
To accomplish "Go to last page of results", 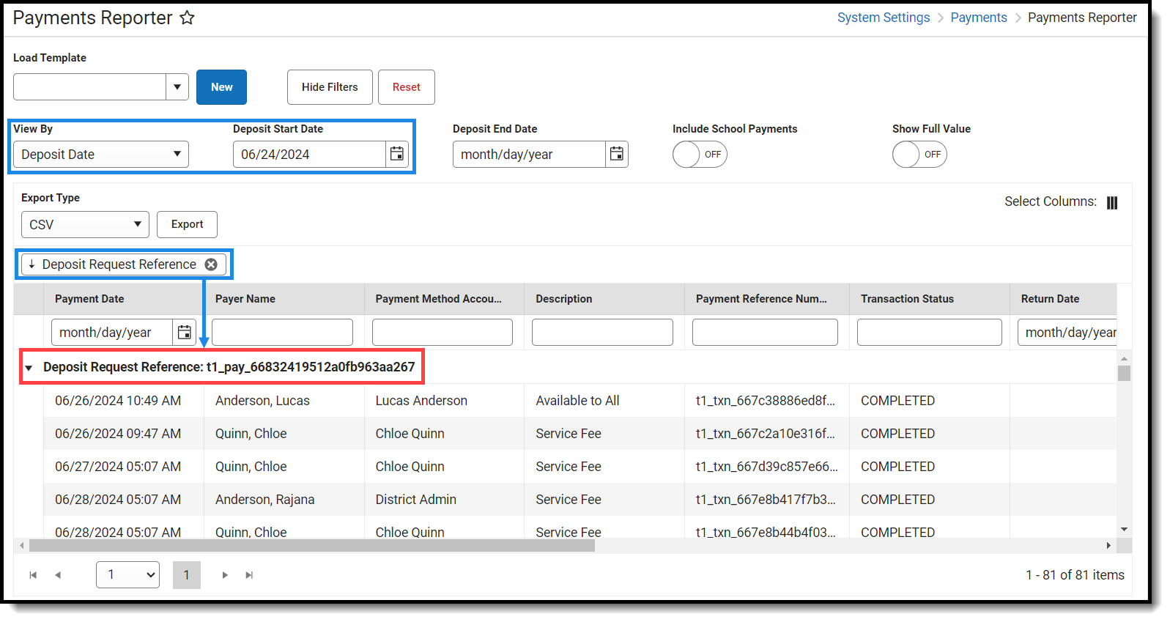I will 249,575.
